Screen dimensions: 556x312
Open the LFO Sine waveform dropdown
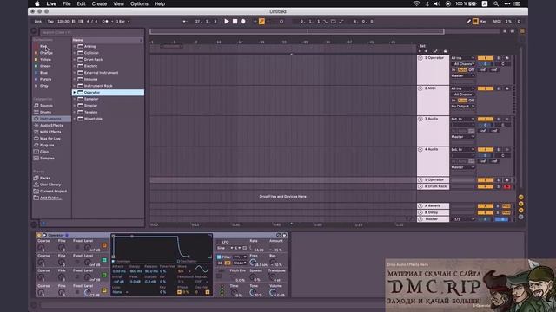tap(225, 248)
